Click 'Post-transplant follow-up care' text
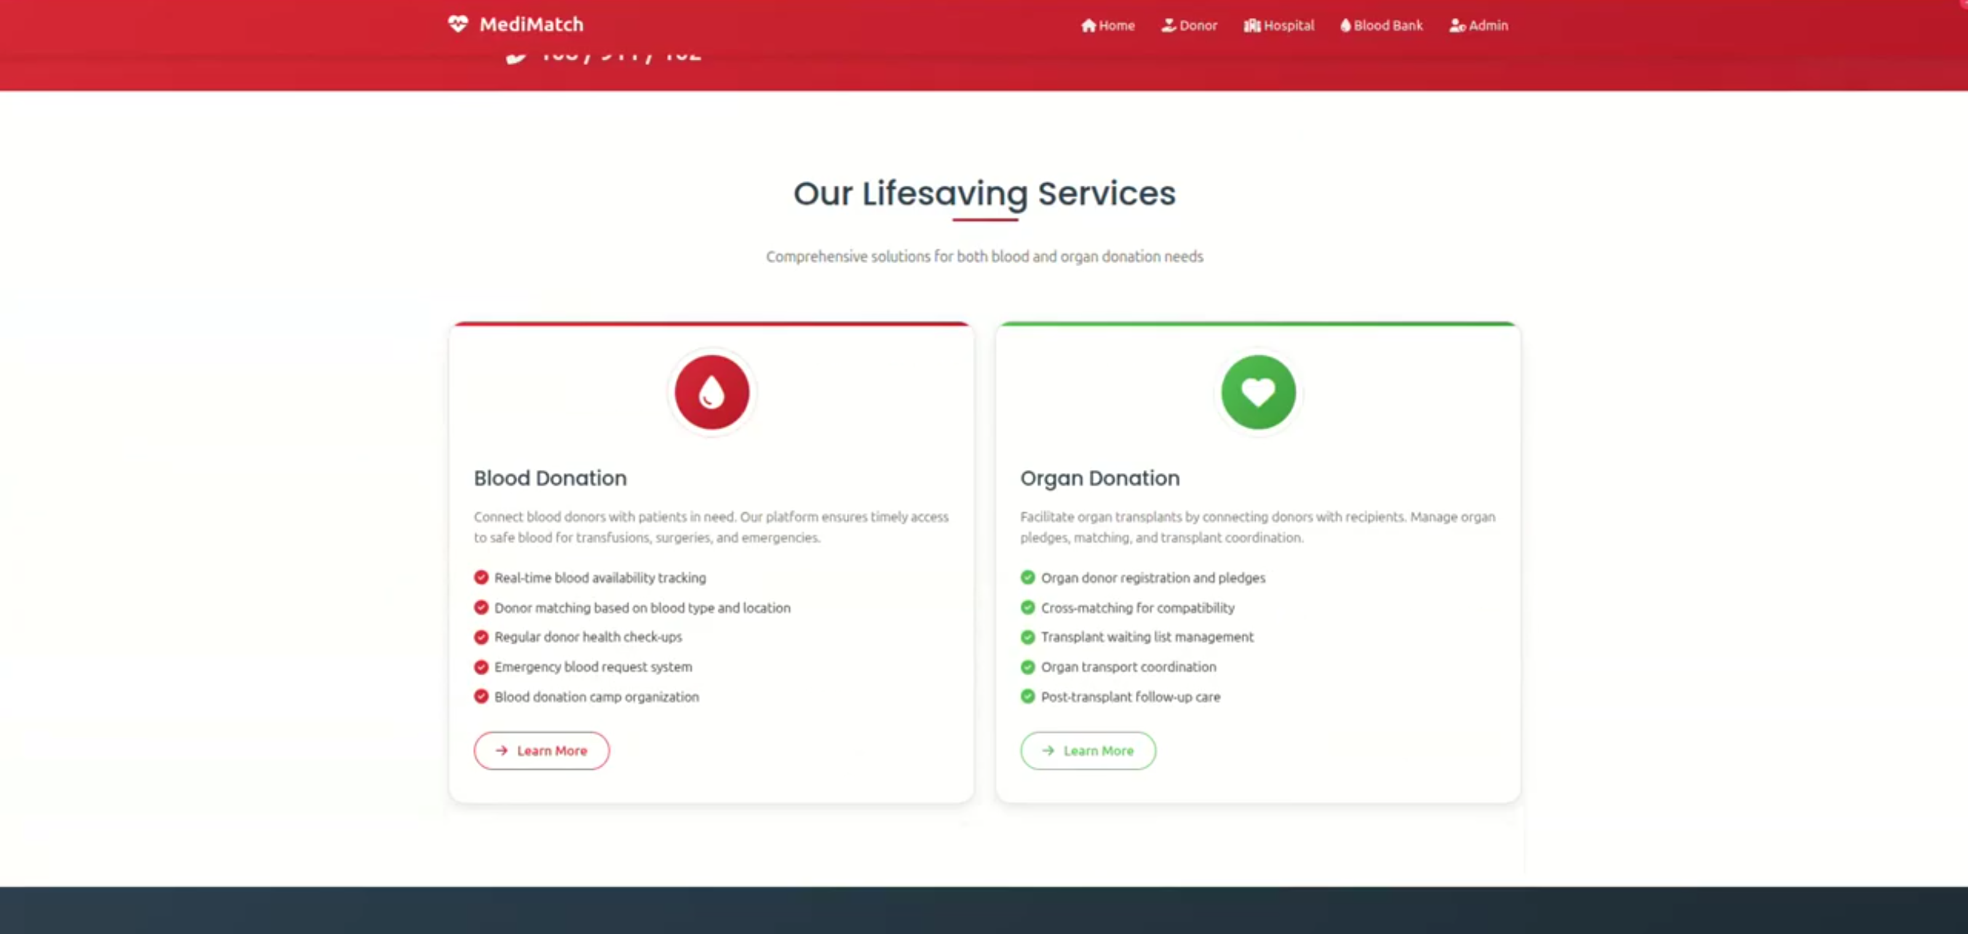 (x=1131, y=697)
